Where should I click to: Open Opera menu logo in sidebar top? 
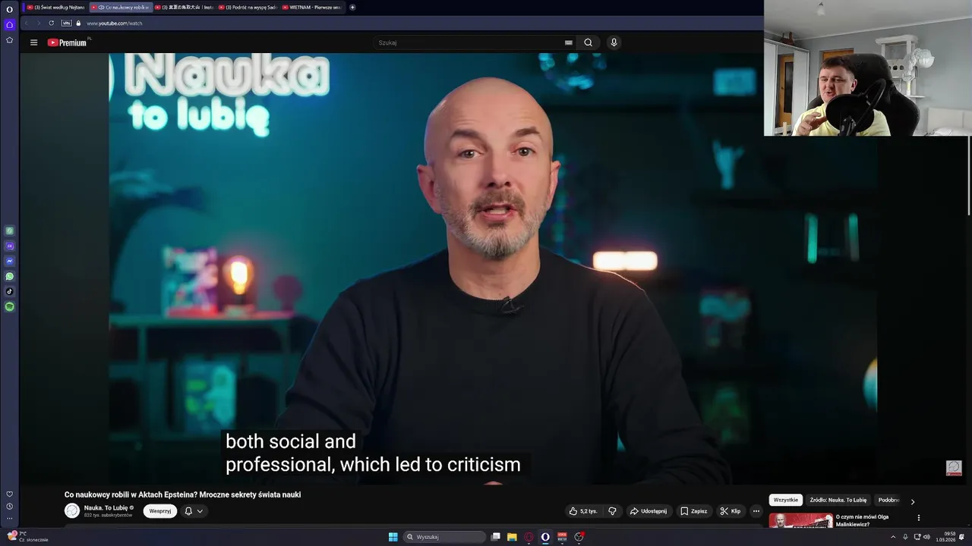(9, 9)
